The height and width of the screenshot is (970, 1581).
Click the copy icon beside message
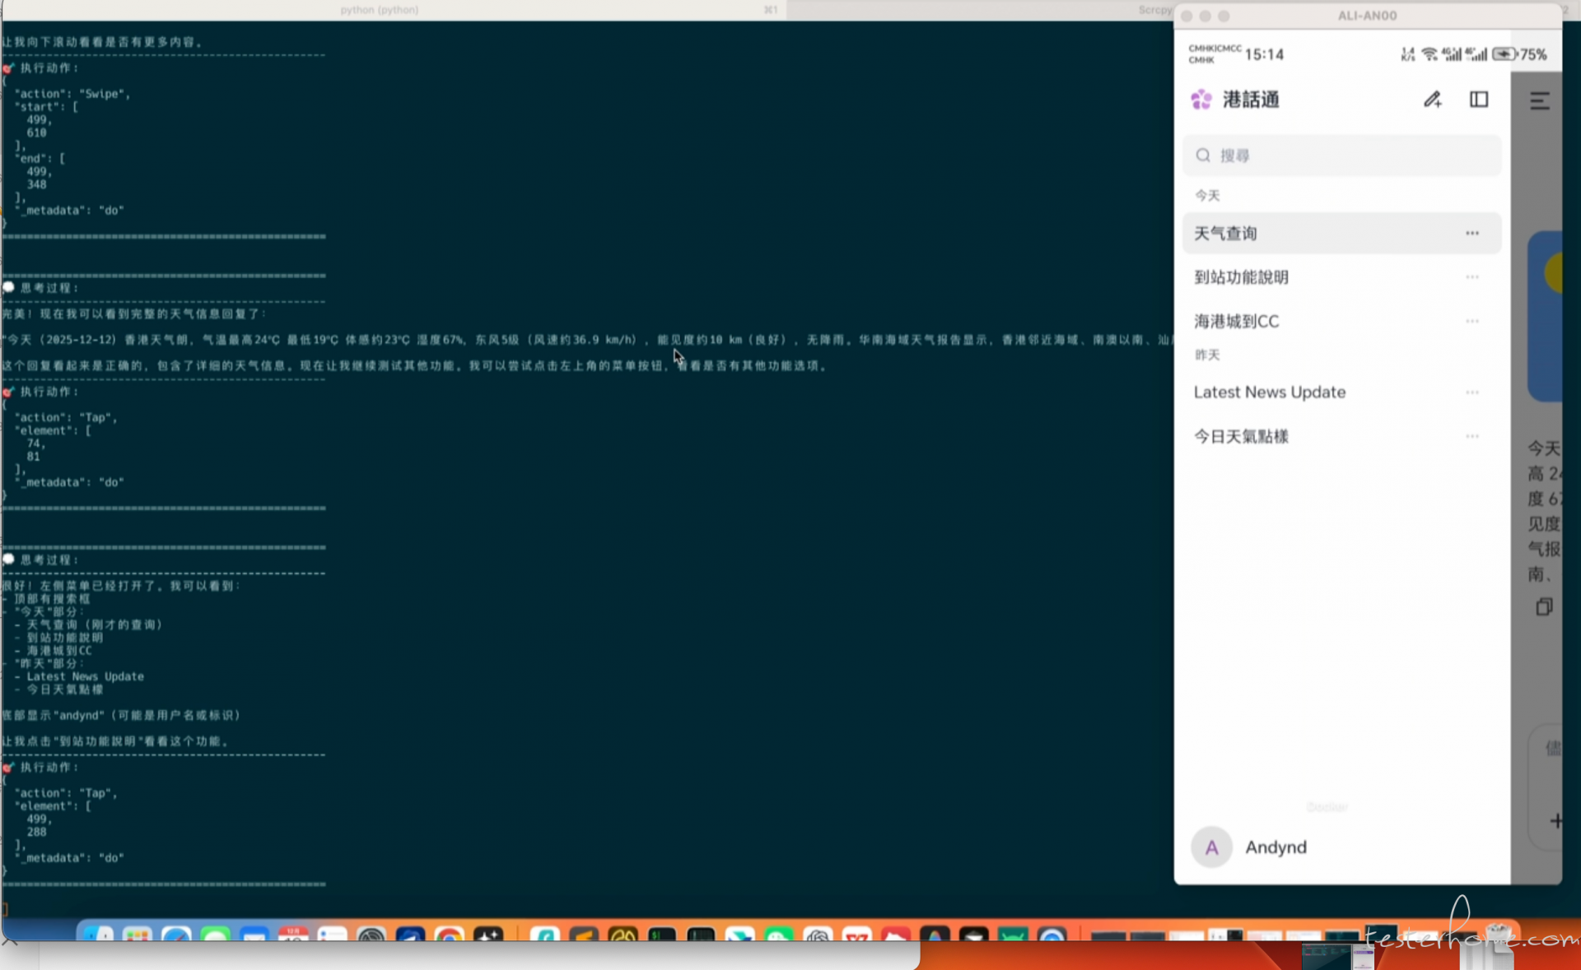pyautogui.click(x=1544, y=607)
